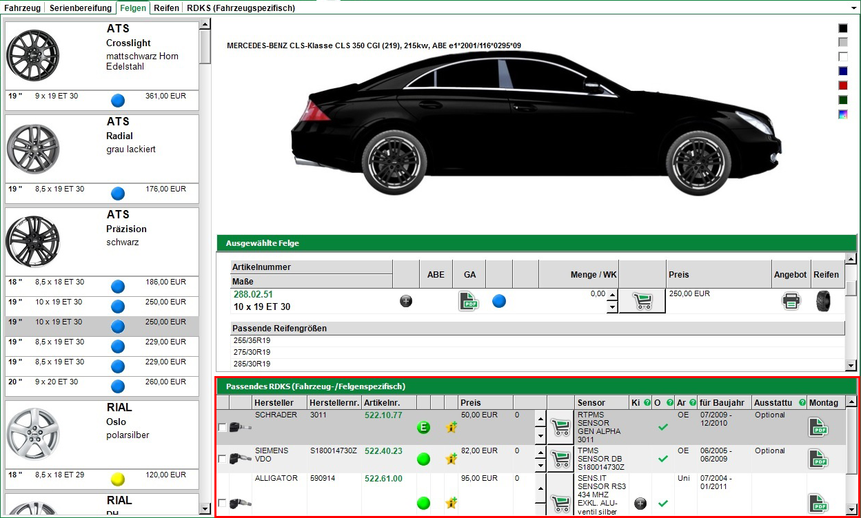Viewport: 861px width, 518px height.
Task: Click the plus icon in ALLIGATOR sensor row
Action: pos(640,504)
